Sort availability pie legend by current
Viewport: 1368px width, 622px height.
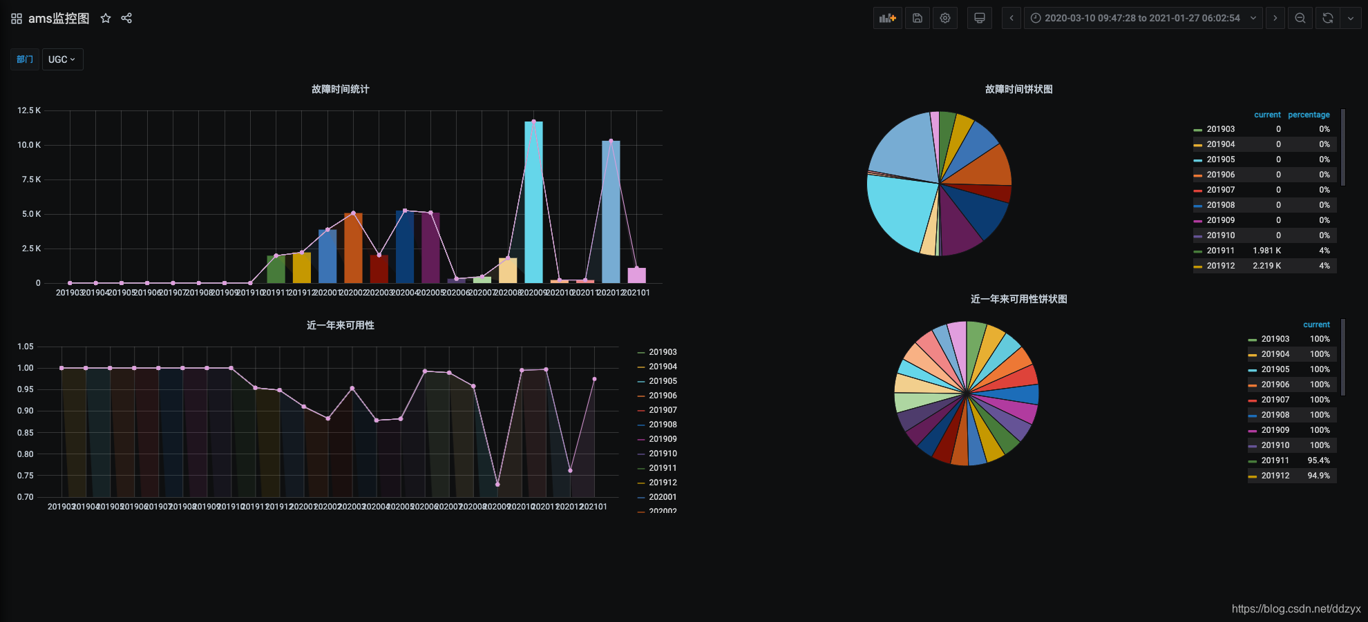coord(1316,324)
